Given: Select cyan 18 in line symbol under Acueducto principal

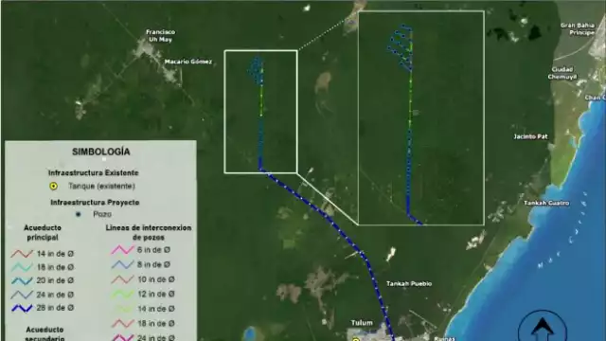Looking at the screenshot, I should 22,267.
